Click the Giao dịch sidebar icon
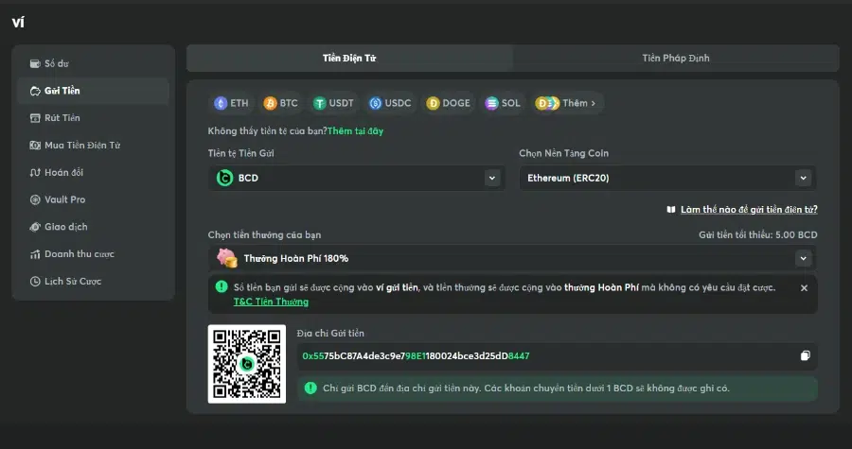Screen dimensions: 852x449 pyautogui.click(x=35, y=227)
